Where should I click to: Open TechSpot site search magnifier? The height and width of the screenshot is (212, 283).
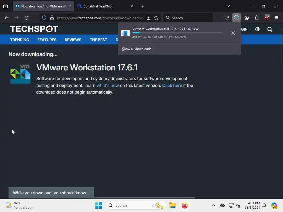click(x=270, y=29)
